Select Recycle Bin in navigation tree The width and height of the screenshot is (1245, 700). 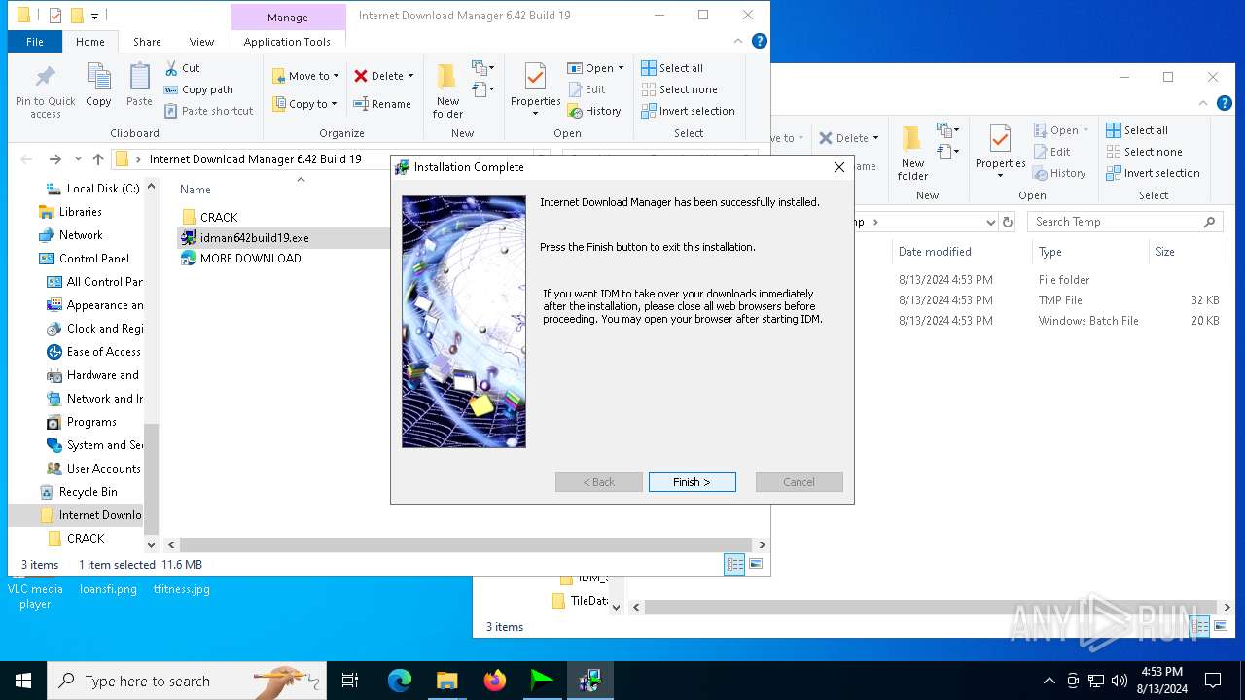88,492
